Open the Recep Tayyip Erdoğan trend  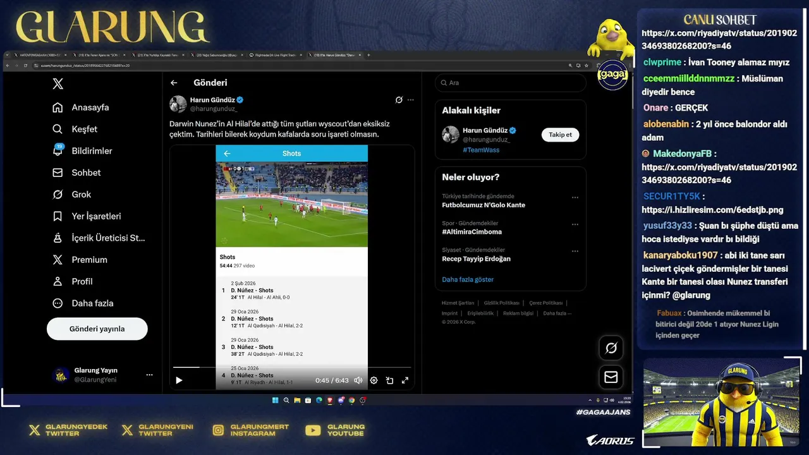tap(476, 258)
